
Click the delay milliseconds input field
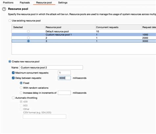coord(64,78)
